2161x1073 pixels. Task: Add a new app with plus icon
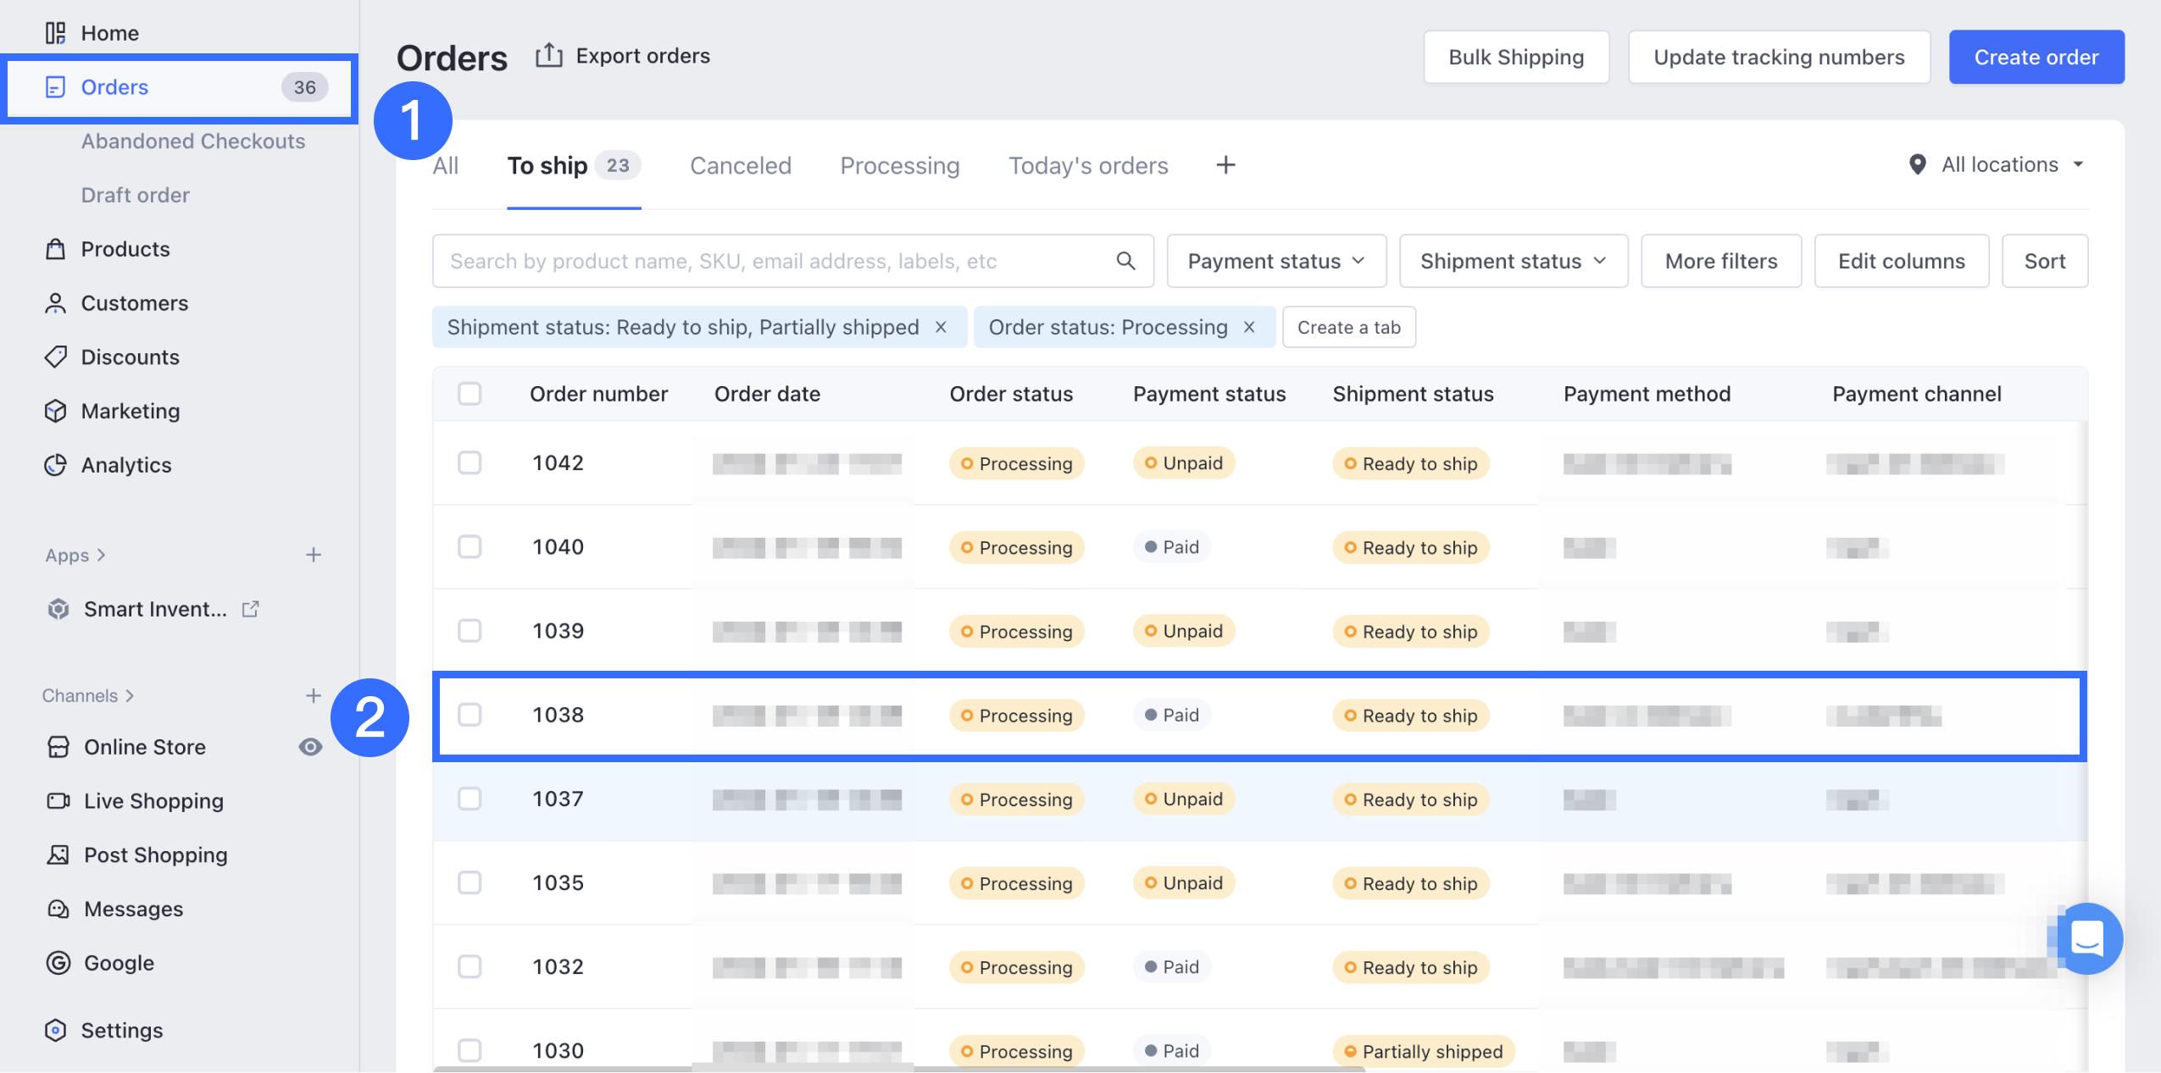click(x=314, y=555)
